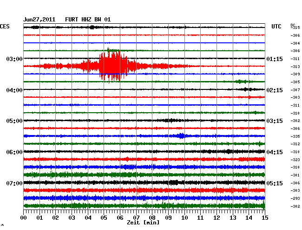Click the DC offset value -305
Viewport: 302px width, 230px height.
295,82
